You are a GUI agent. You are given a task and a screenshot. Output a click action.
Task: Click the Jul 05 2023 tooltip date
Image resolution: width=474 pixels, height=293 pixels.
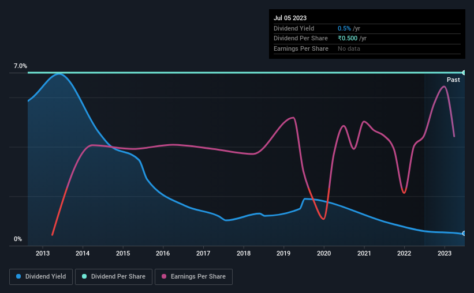[x=290, y=18]
